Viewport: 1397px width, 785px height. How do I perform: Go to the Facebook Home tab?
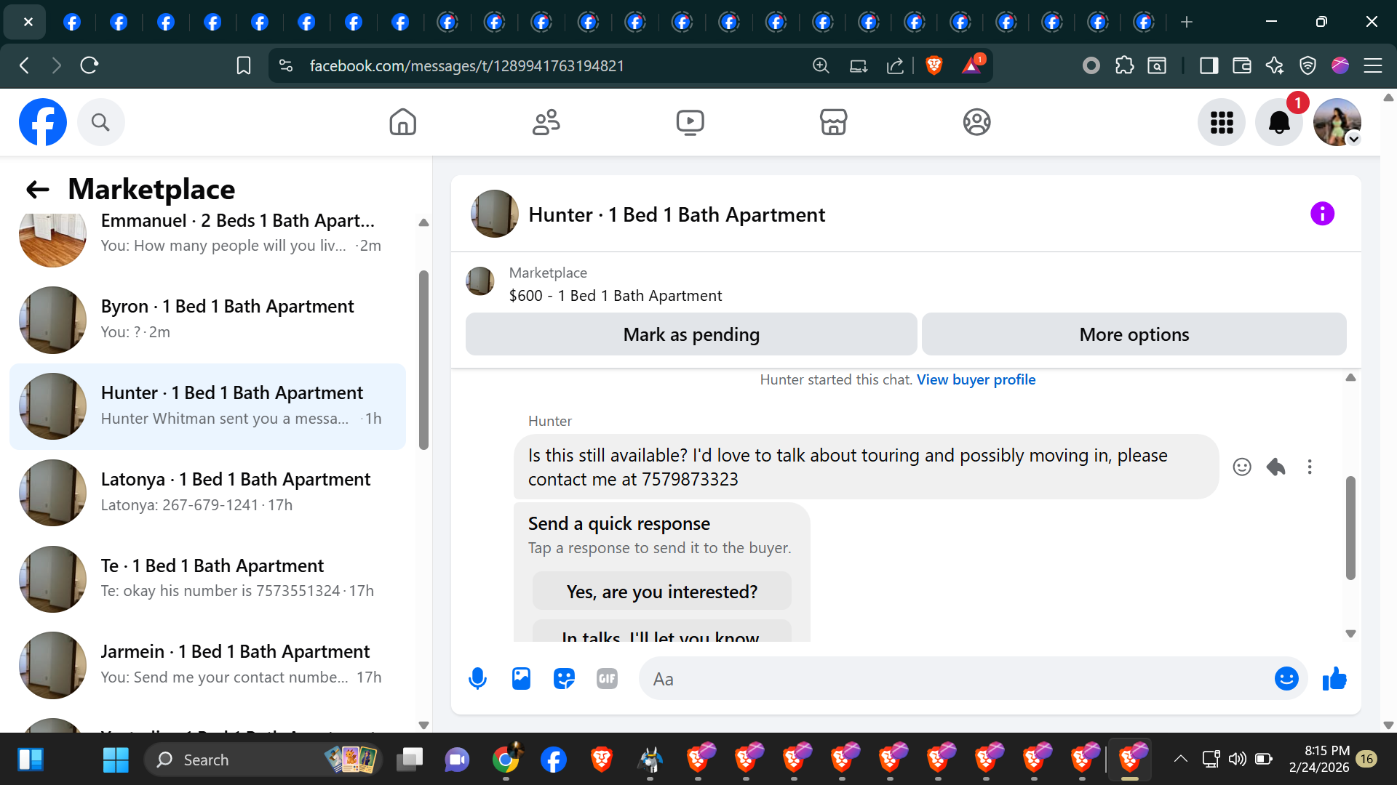(x=402, y=122)
